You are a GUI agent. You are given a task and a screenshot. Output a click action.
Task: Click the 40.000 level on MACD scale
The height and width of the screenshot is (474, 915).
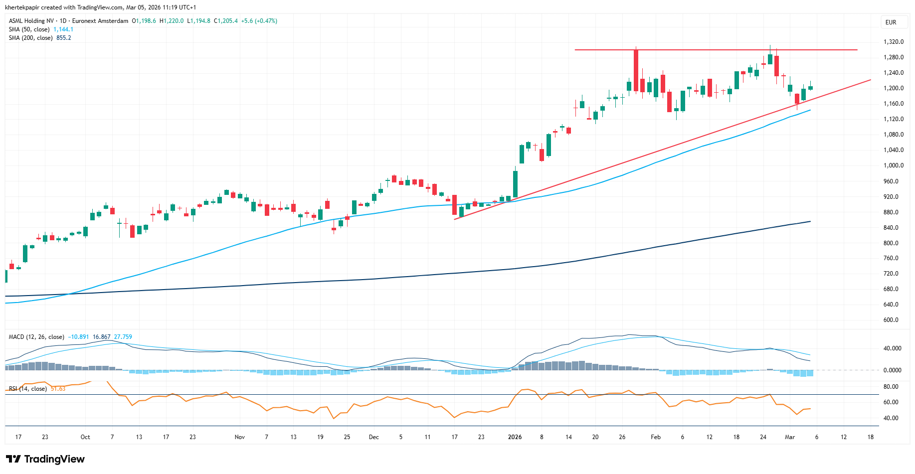[x=892, y=348]
